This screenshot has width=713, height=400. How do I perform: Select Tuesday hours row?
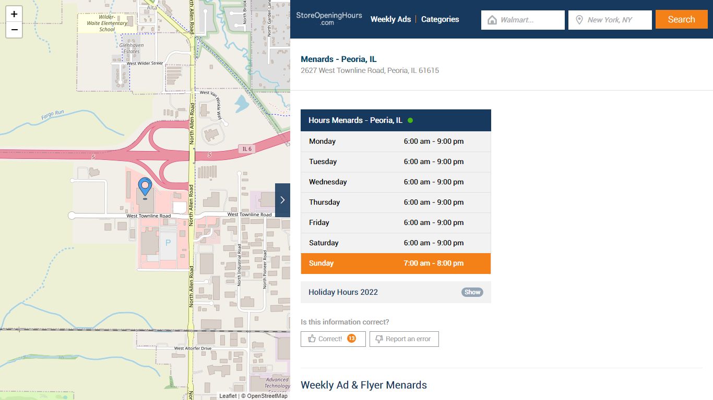(x=396, y=161)
